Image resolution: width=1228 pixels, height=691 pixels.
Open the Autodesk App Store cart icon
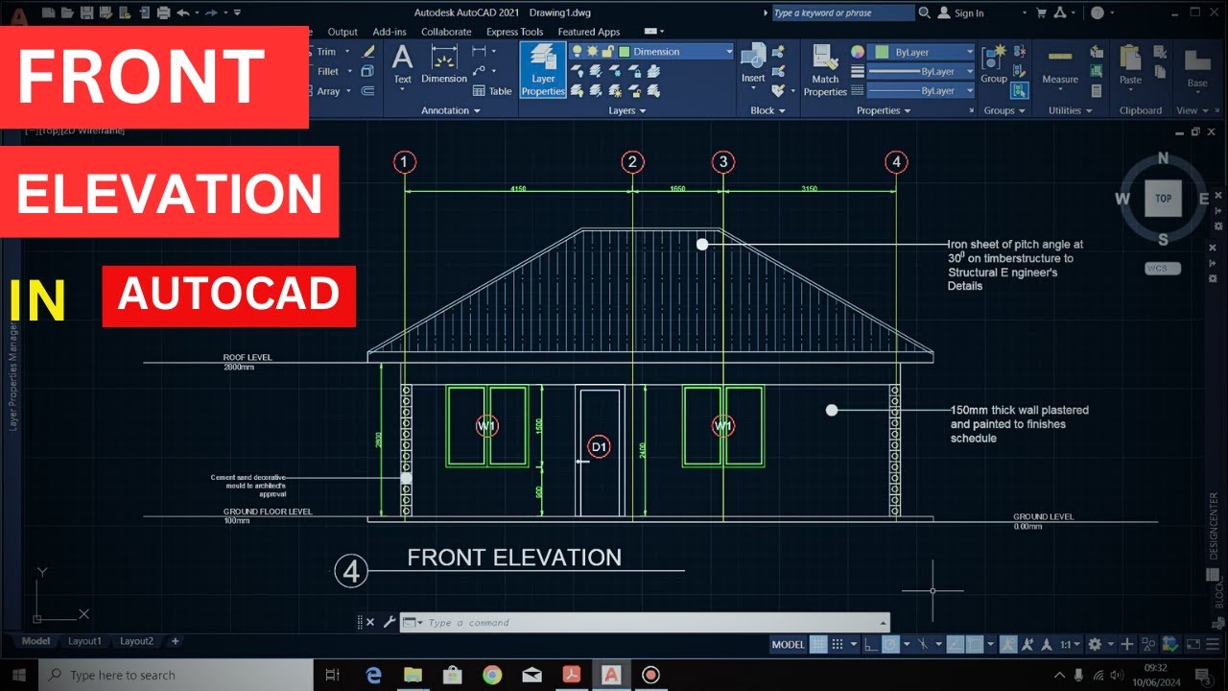click(x=1041, y=12)
